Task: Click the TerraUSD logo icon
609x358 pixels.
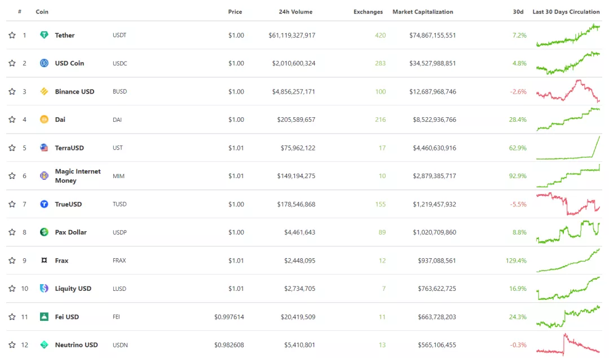Action: point(45,148)
